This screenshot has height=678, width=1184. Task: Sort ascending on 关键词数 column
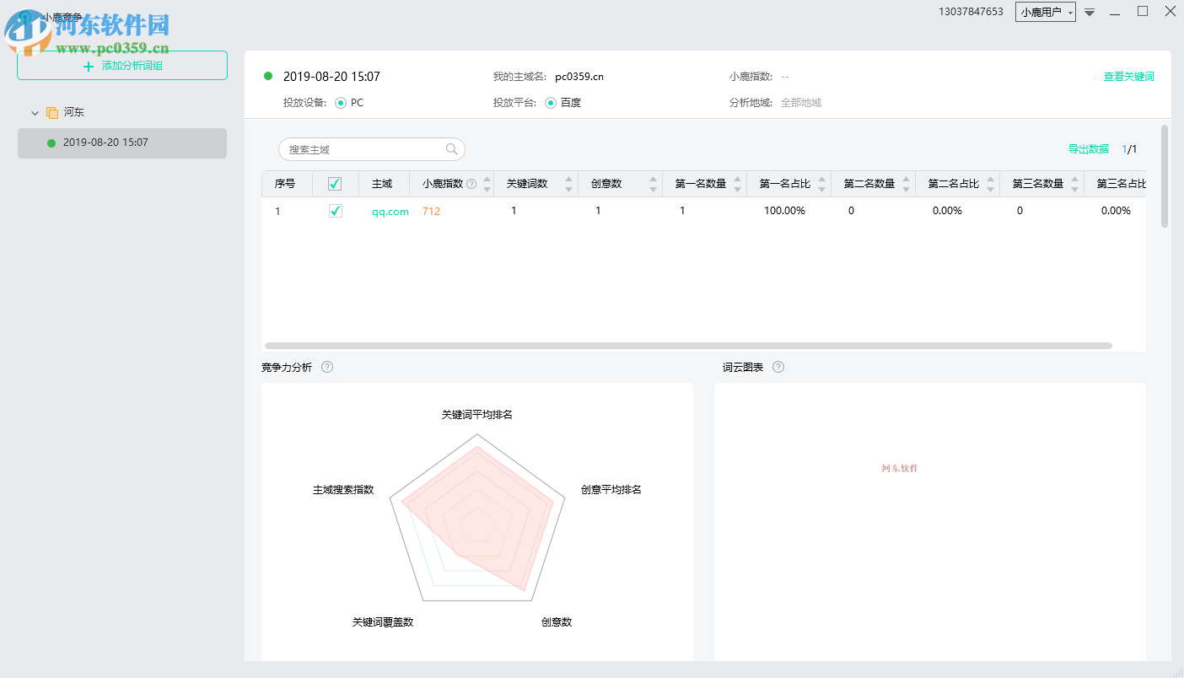569,179
